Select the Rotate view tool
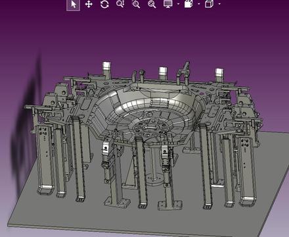Viewport: 289px width, 237px height. [104, 4]
